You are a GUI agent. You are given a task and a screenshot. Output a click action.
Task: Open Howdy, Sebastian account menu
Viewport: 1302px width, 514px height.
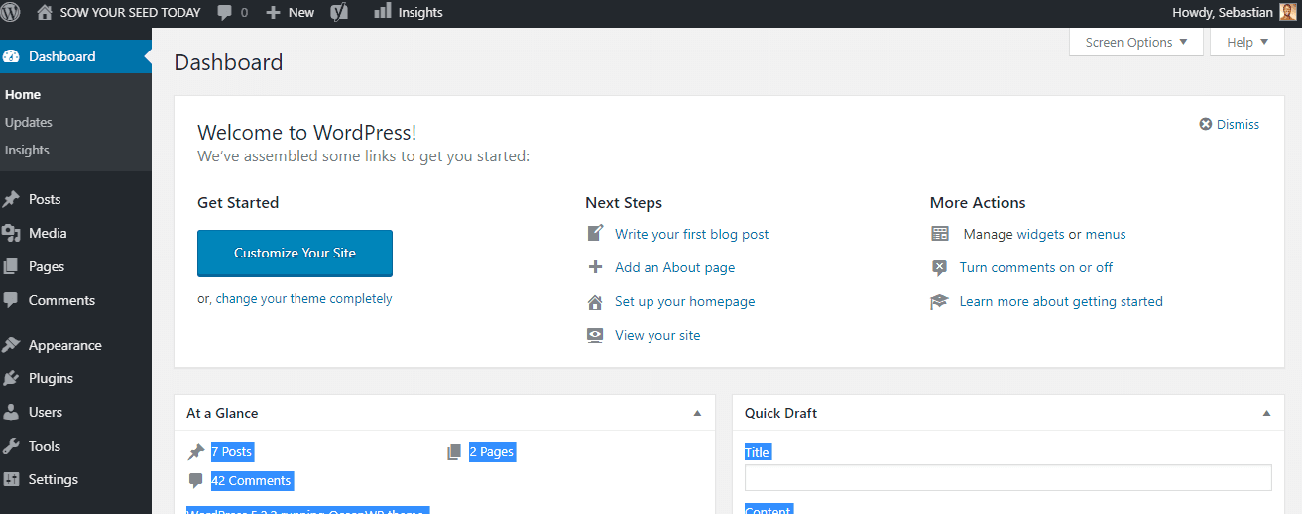1234,13
